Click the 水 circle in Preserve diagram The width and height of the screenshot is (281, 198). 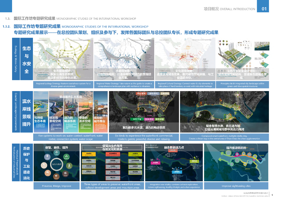57,153
